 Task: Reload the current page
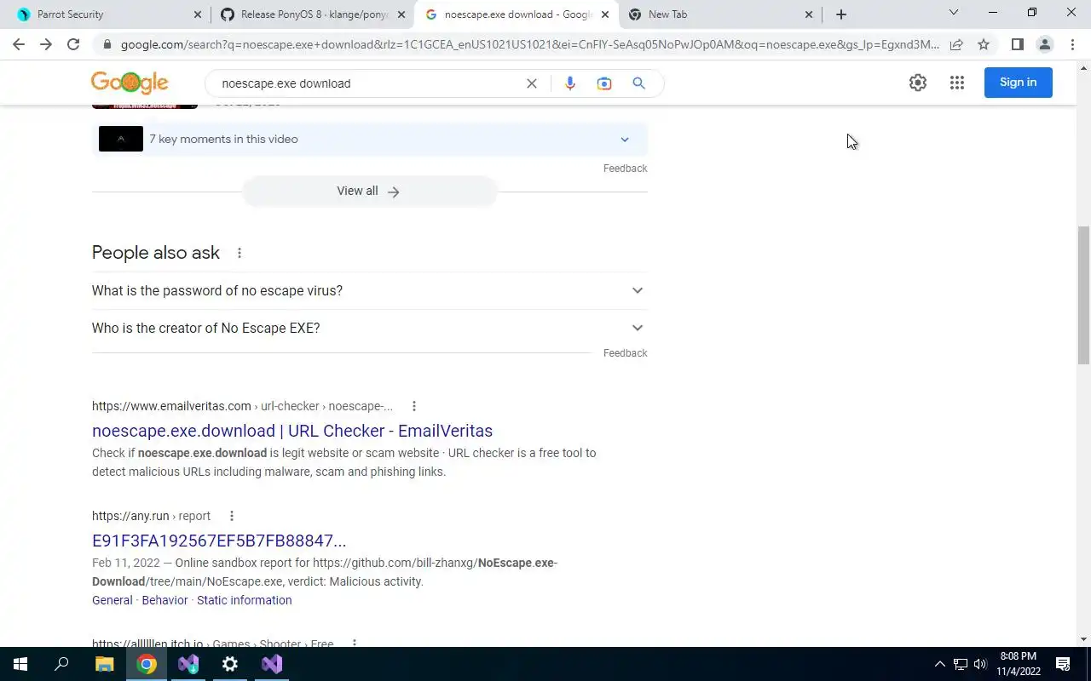73,44
